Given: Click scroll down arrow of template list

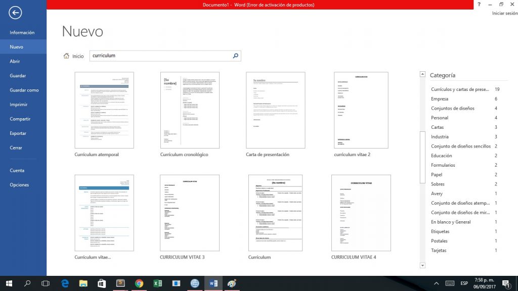Looking at the screenshot, I should point(422,265).
